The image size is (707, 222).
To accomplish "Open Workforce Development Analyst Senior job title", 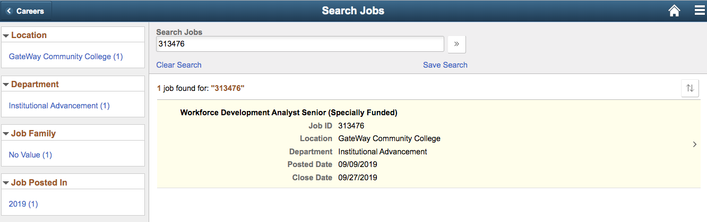I will coord(289,113).
